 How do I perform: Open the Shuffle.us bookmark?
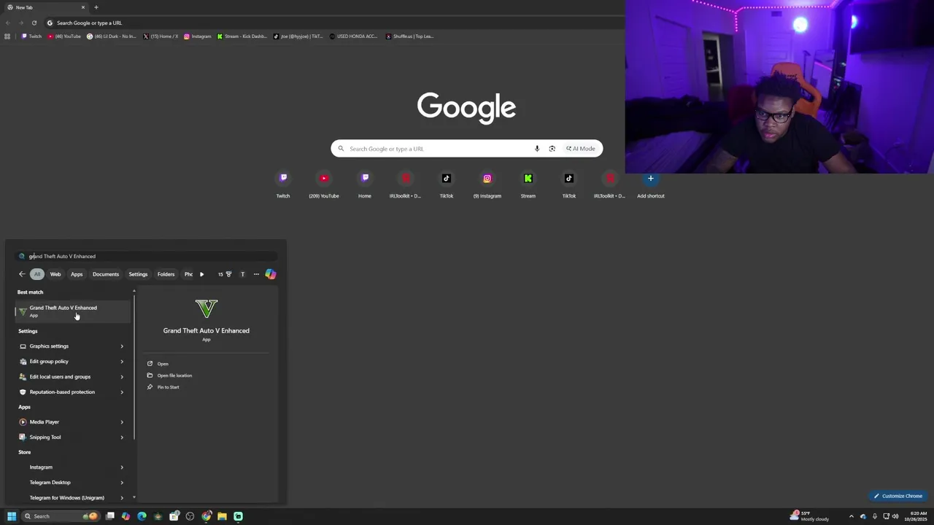pyautogui.click(x=410, y=36)
